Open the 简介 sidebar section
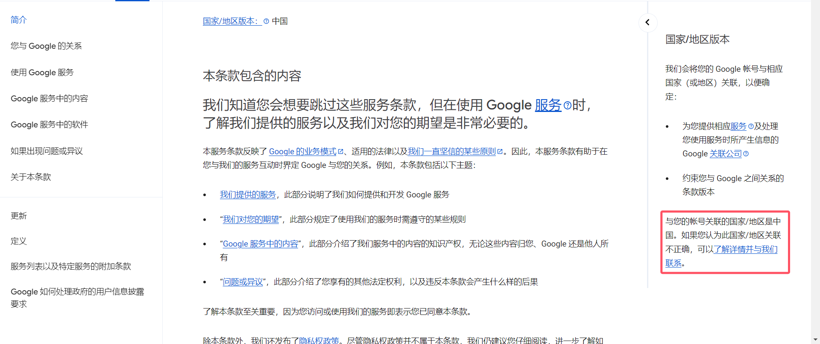This screenshot has height=344, width=820. [x=19, y=20]
